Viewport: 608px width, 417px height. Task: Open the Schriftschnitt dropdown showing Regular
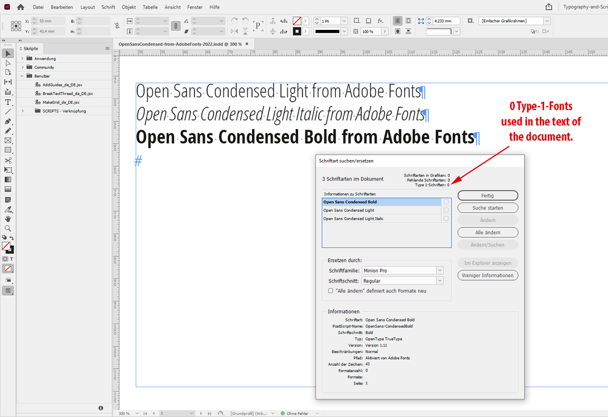tap(402, 281)
